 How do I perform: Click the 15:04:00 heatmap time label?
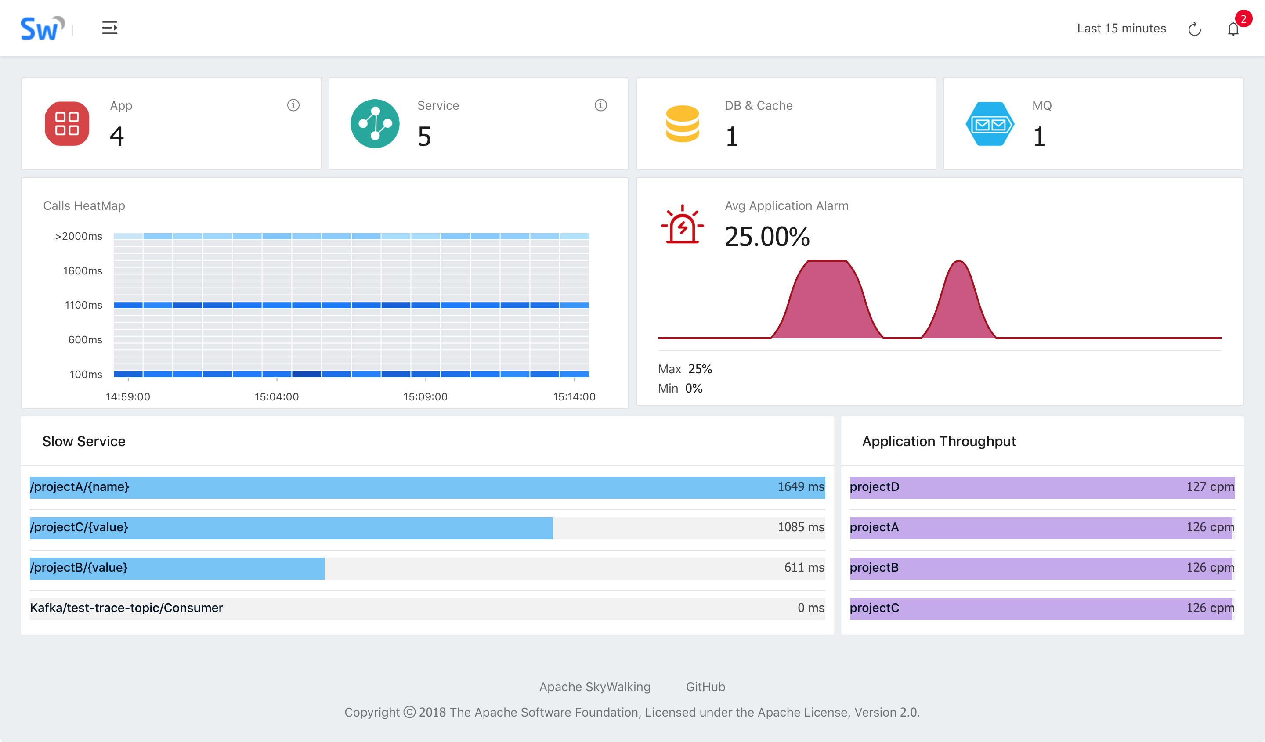pos(277,396)
